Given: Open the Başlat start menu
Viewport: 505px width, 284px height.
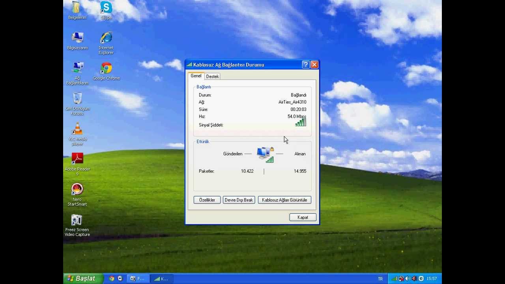Looking at the screenshot, I should [x=83, y=278].
